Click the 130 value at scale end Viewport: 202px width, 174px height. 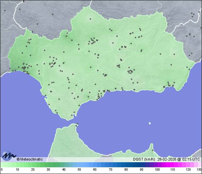[199, 170]
